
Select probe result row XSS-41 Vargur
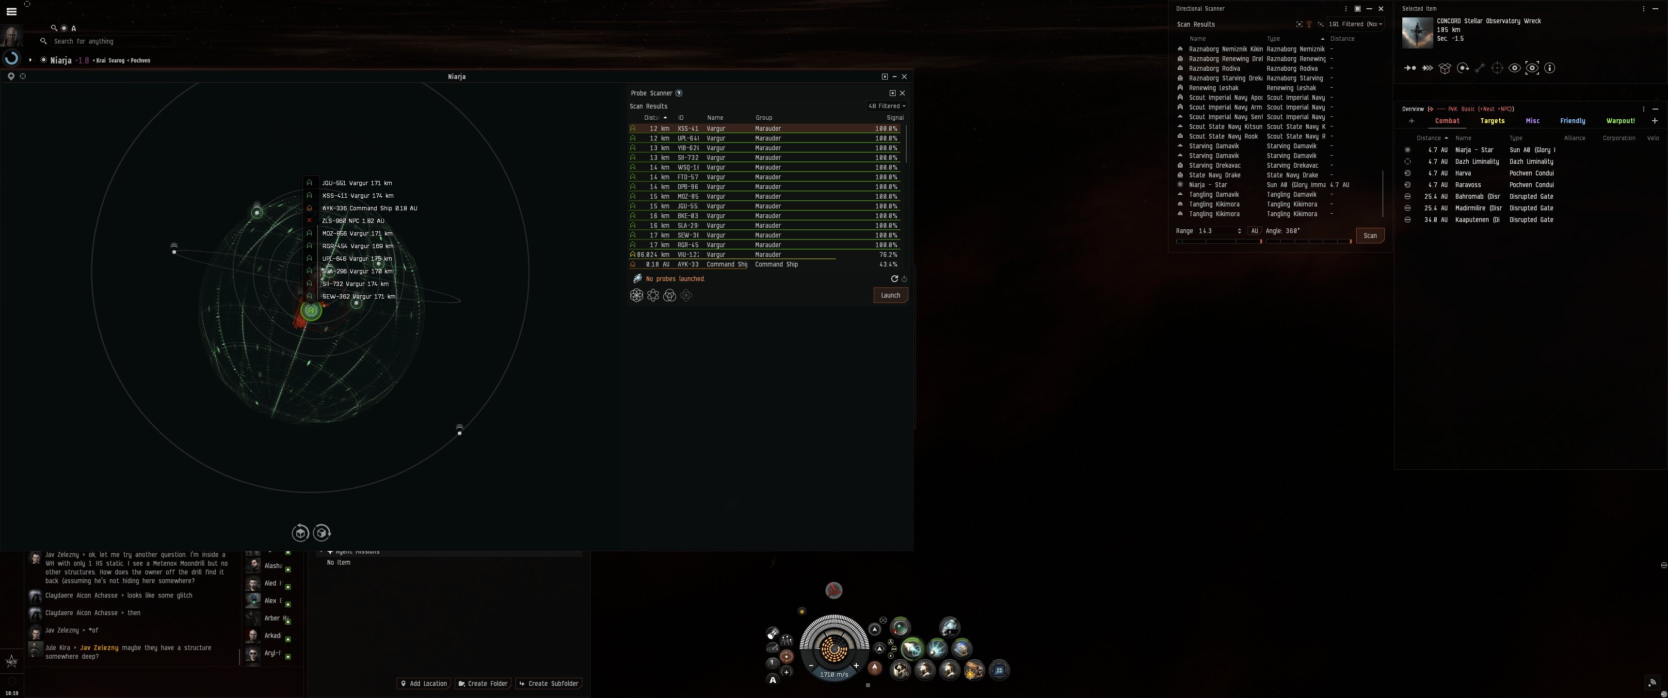click(x=764, y=129)
